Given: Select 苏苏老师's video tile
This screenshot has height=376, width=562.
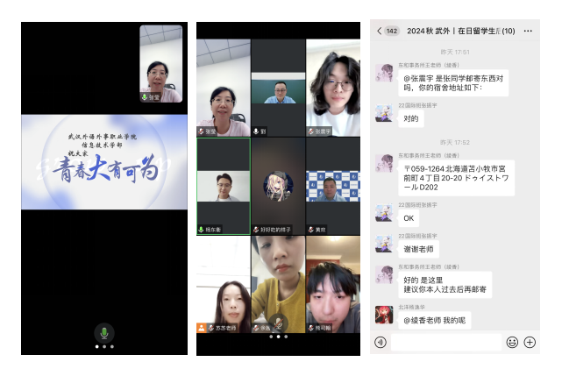Looking at the screenshot, I should point(223,285).
